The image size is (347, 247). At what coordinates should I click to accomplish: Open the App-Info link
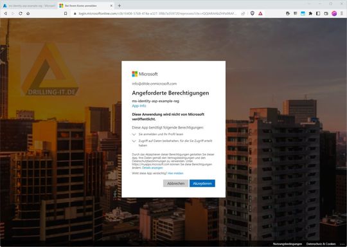pos(139,106)
